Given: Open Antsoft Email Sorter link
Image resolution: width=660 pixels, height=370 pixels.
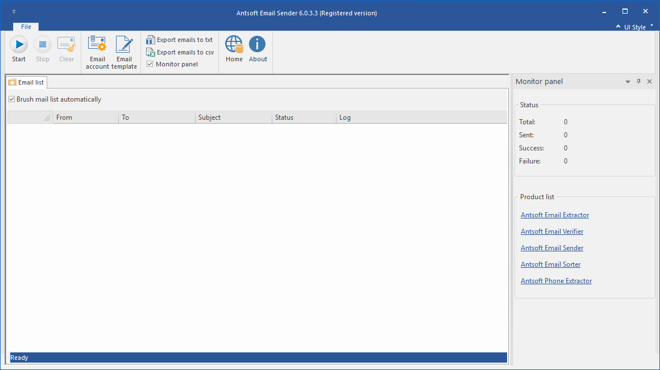Looking at the screenshot, I should pyautogui.click(x=550, y=264).
